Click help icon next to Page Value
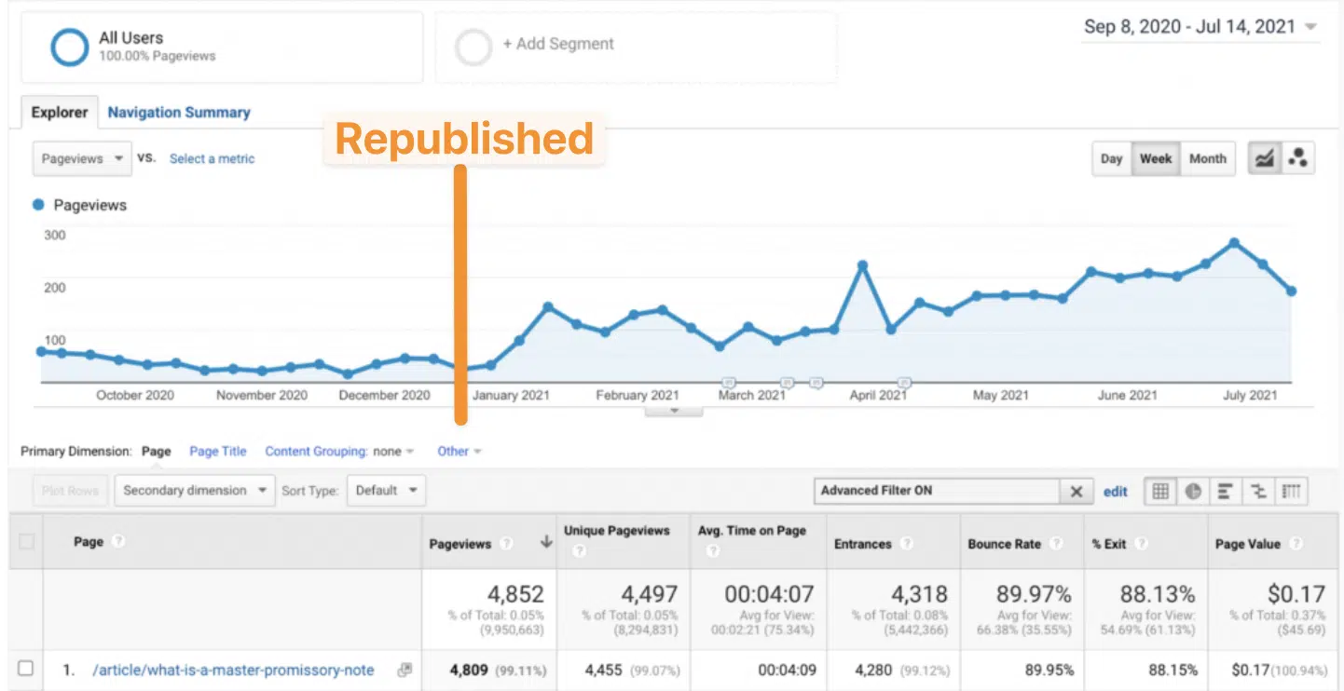The width and height of the screenshot is (1344, 691). [1296, 544]
